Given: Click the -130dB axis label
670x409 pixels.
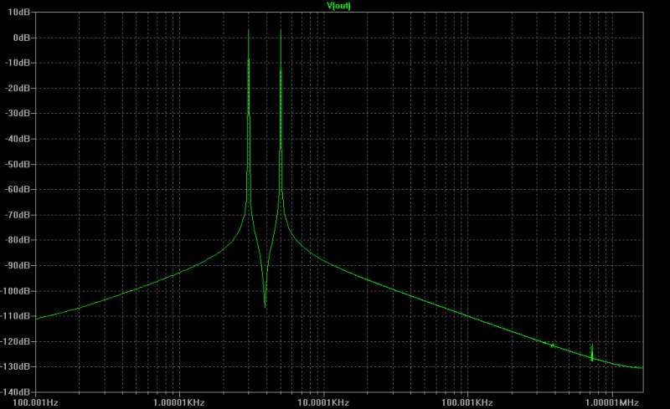Looking at the screenshot, I should click(16, 366).
